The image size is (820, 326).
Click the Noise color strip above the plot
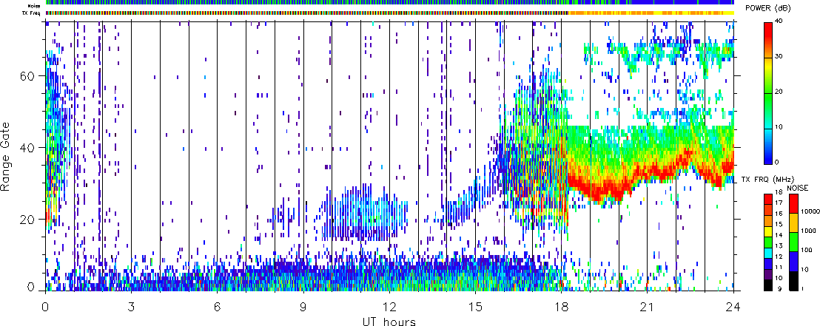(389, 3)
